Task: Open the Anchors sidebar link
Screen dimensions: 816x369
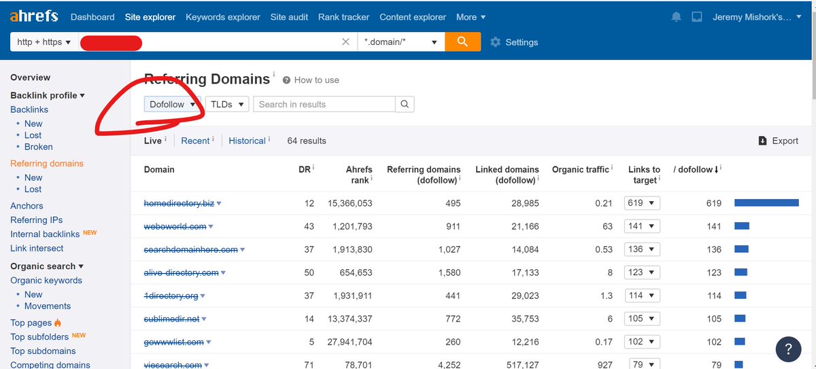Action: coord(27,206)
